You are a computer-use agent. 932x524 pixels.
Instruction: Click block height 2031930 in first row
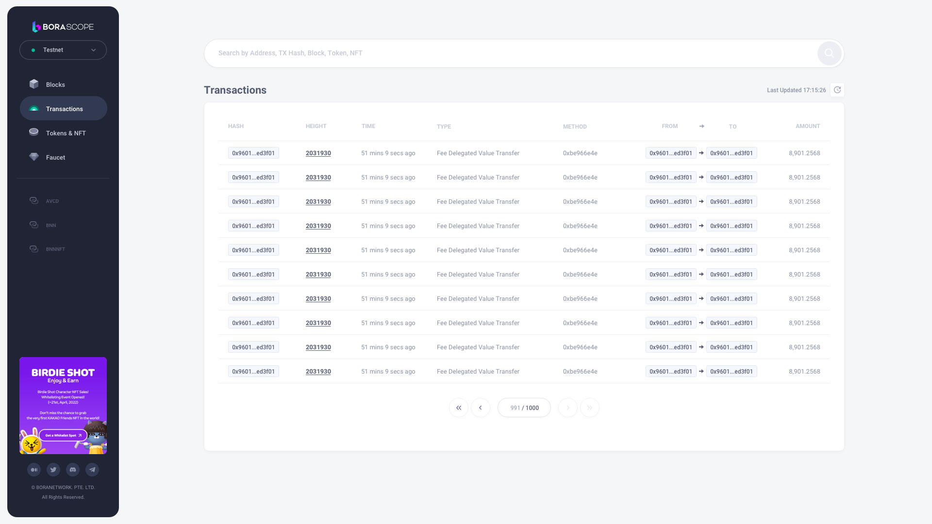(318, 153)
